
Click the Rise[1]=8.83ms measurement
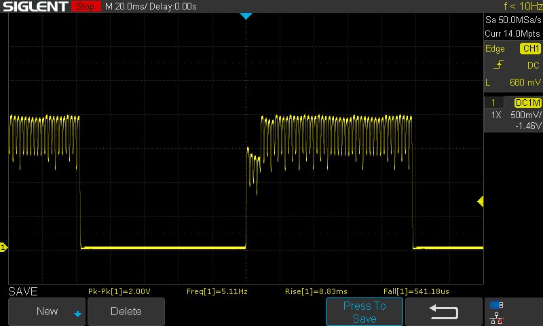316,291
